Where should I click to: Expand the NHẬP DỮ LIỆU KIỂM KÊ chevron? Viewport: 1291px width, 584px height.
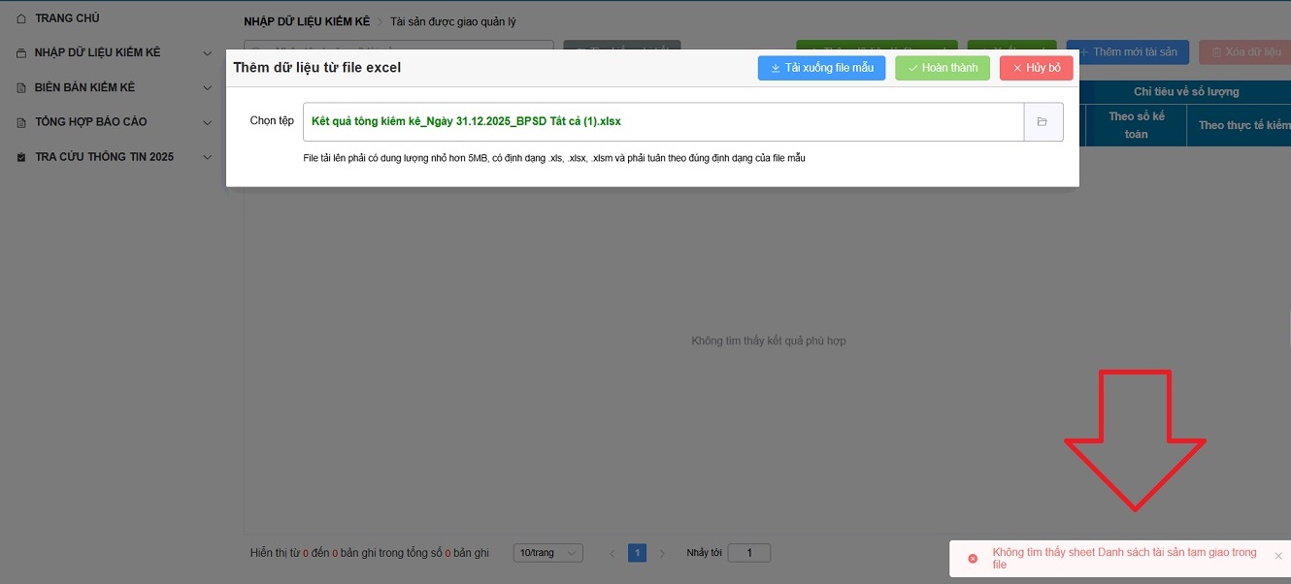click(x=207, y=53)
